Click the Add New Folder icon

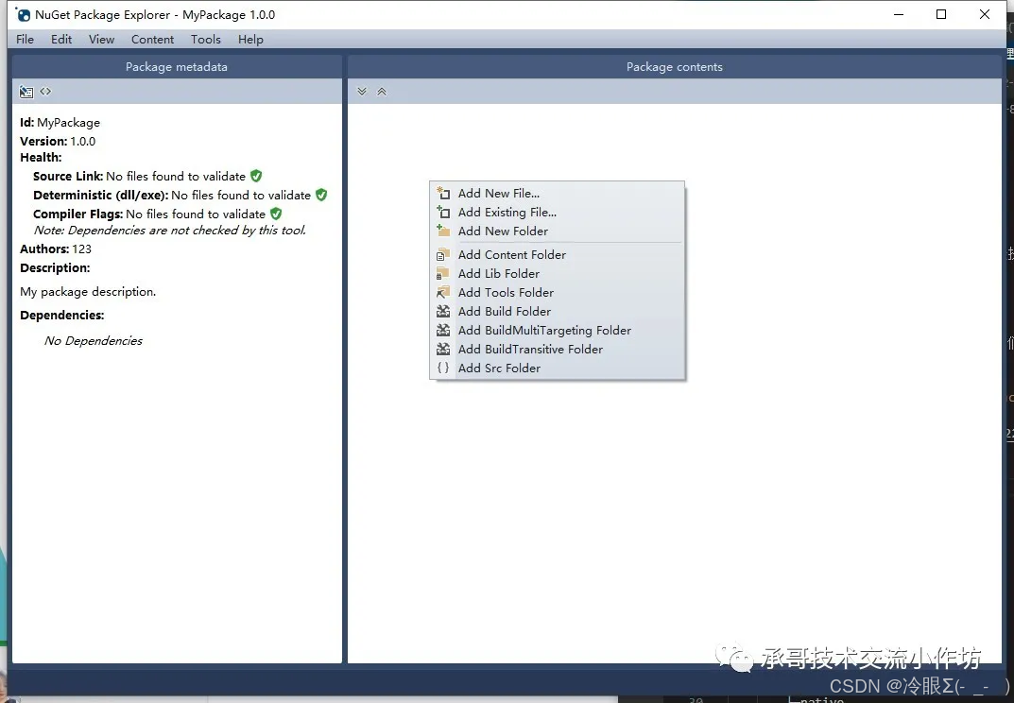coord(443,231)
